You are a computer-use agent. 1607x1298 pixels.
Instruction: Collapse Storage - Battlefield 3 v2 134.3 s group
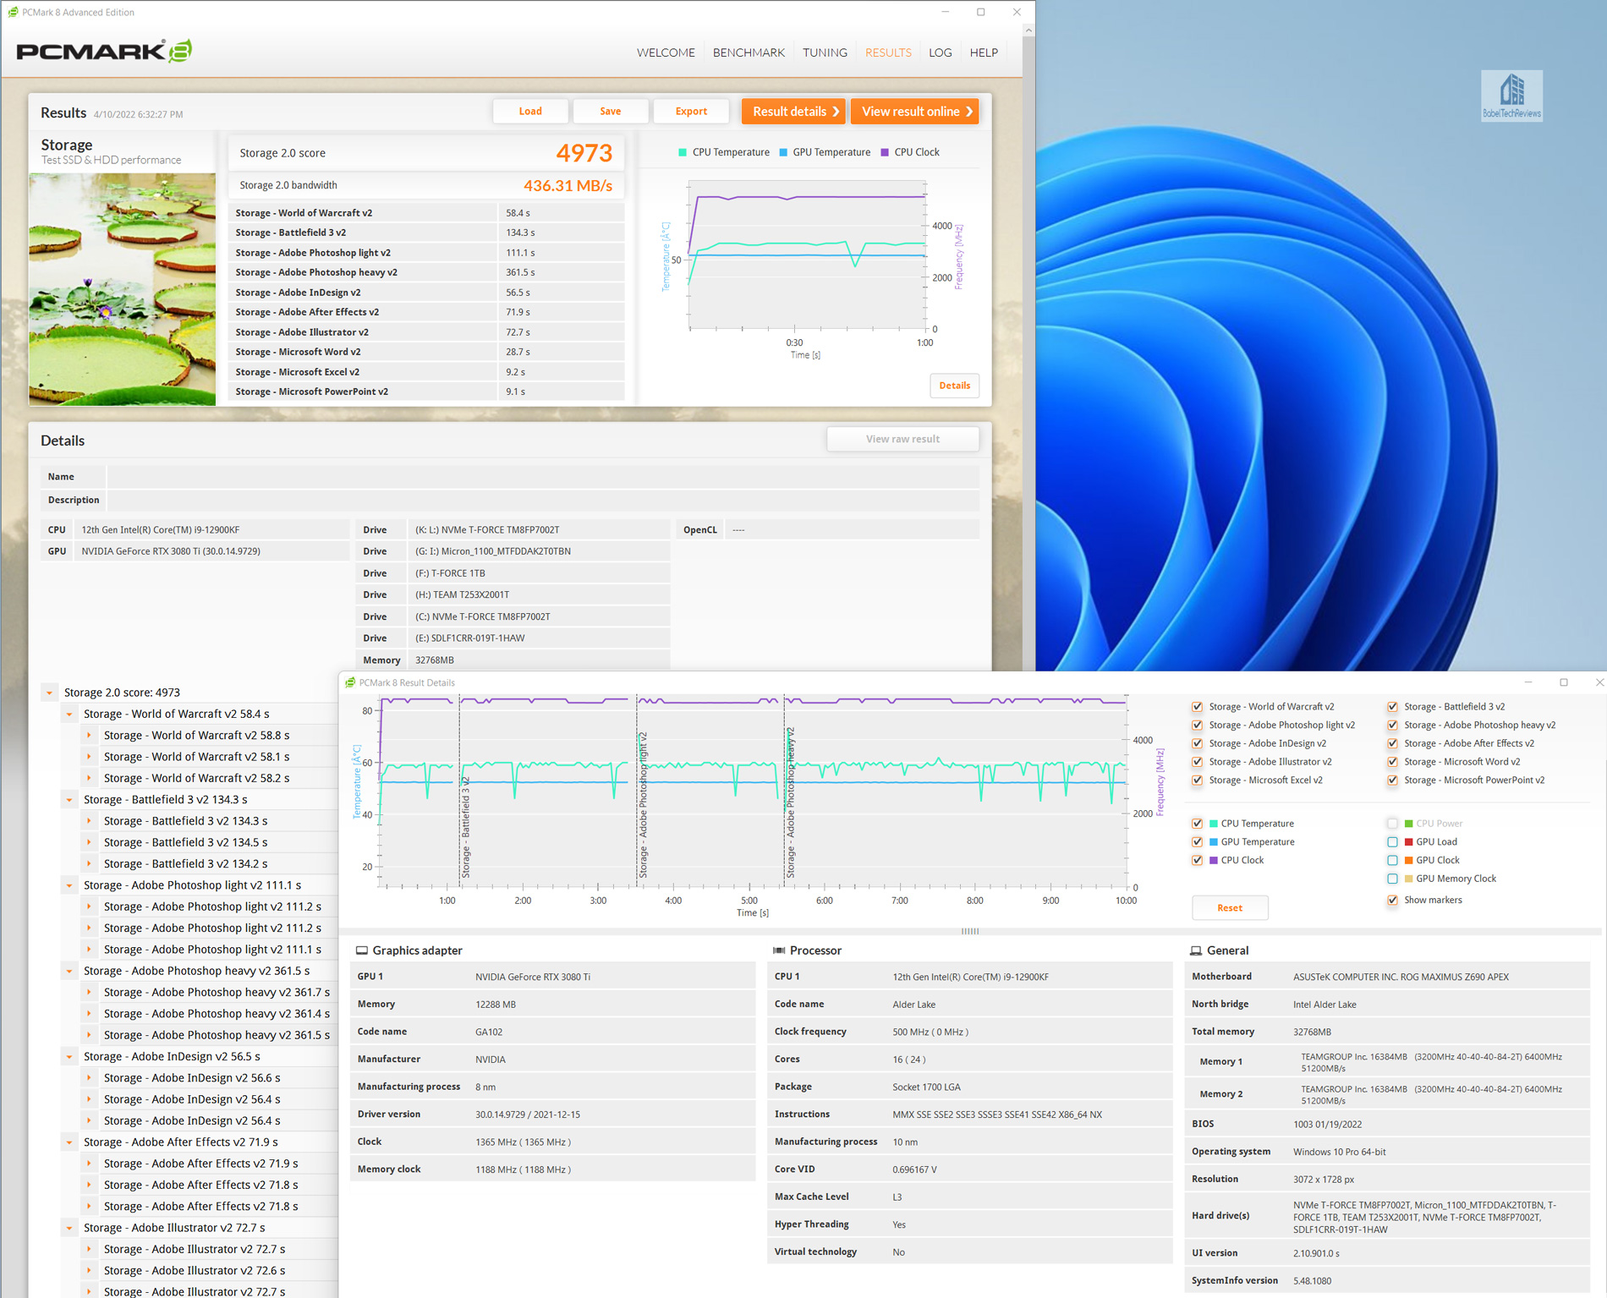click(x=69, y=800)
